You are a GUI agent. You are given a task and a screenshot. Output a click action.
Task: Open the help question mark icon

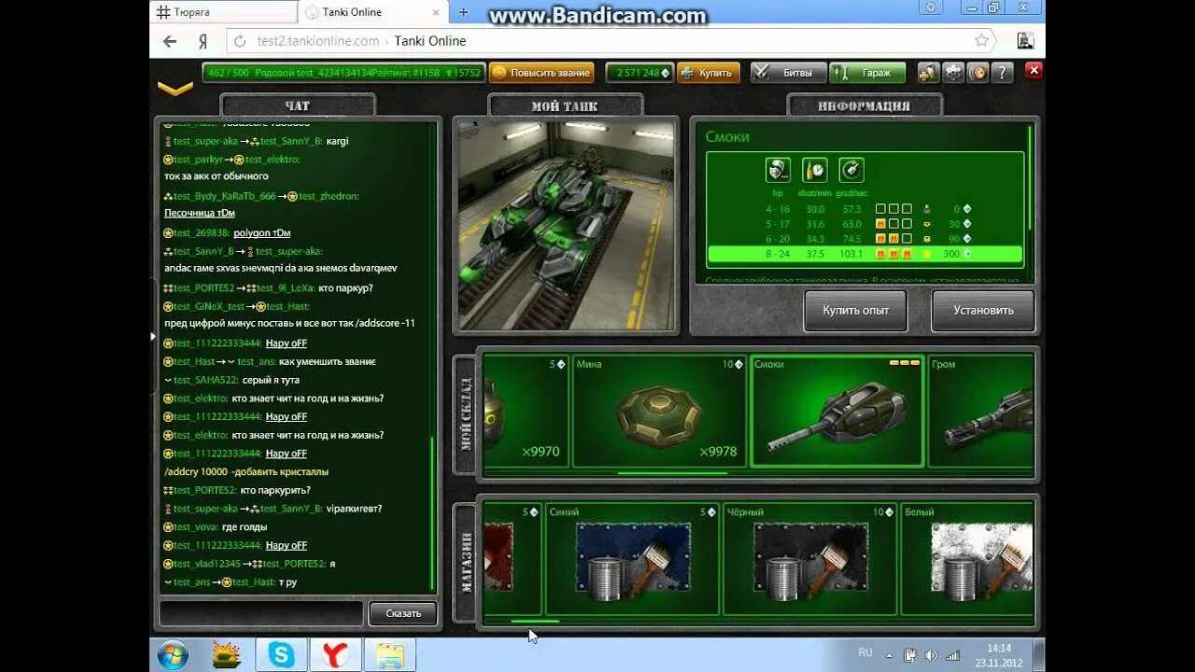(1002, 72)
